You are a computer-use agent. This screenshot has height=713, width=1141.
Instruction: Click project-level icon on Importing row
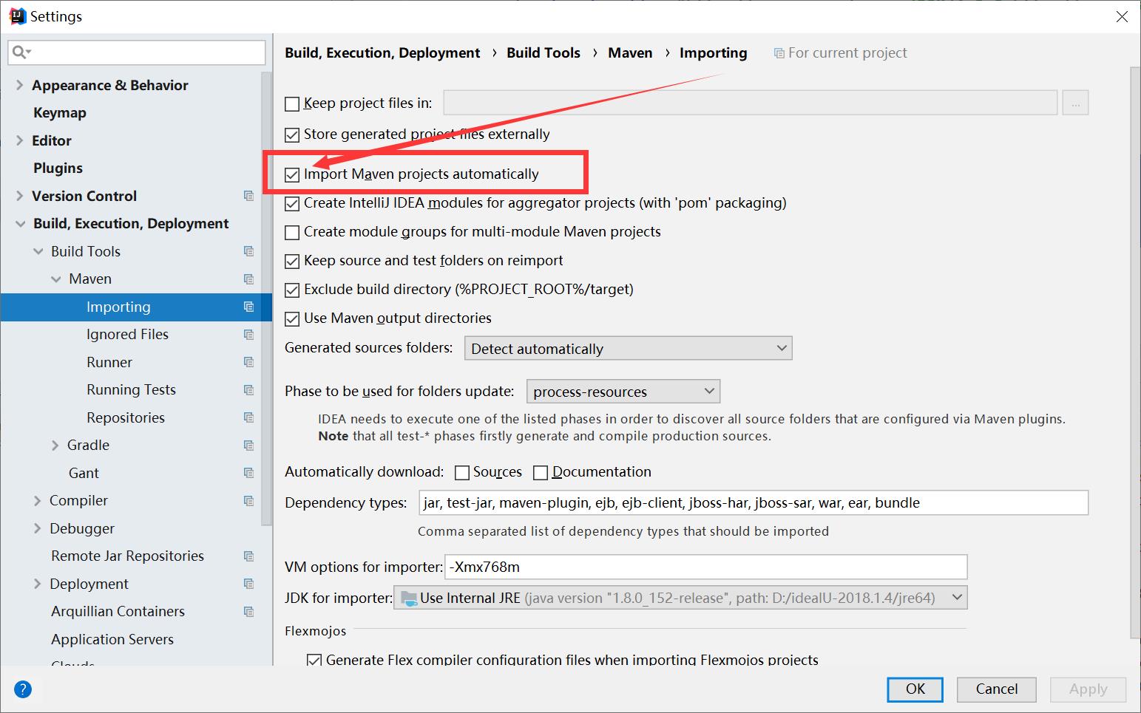[248, 307]
